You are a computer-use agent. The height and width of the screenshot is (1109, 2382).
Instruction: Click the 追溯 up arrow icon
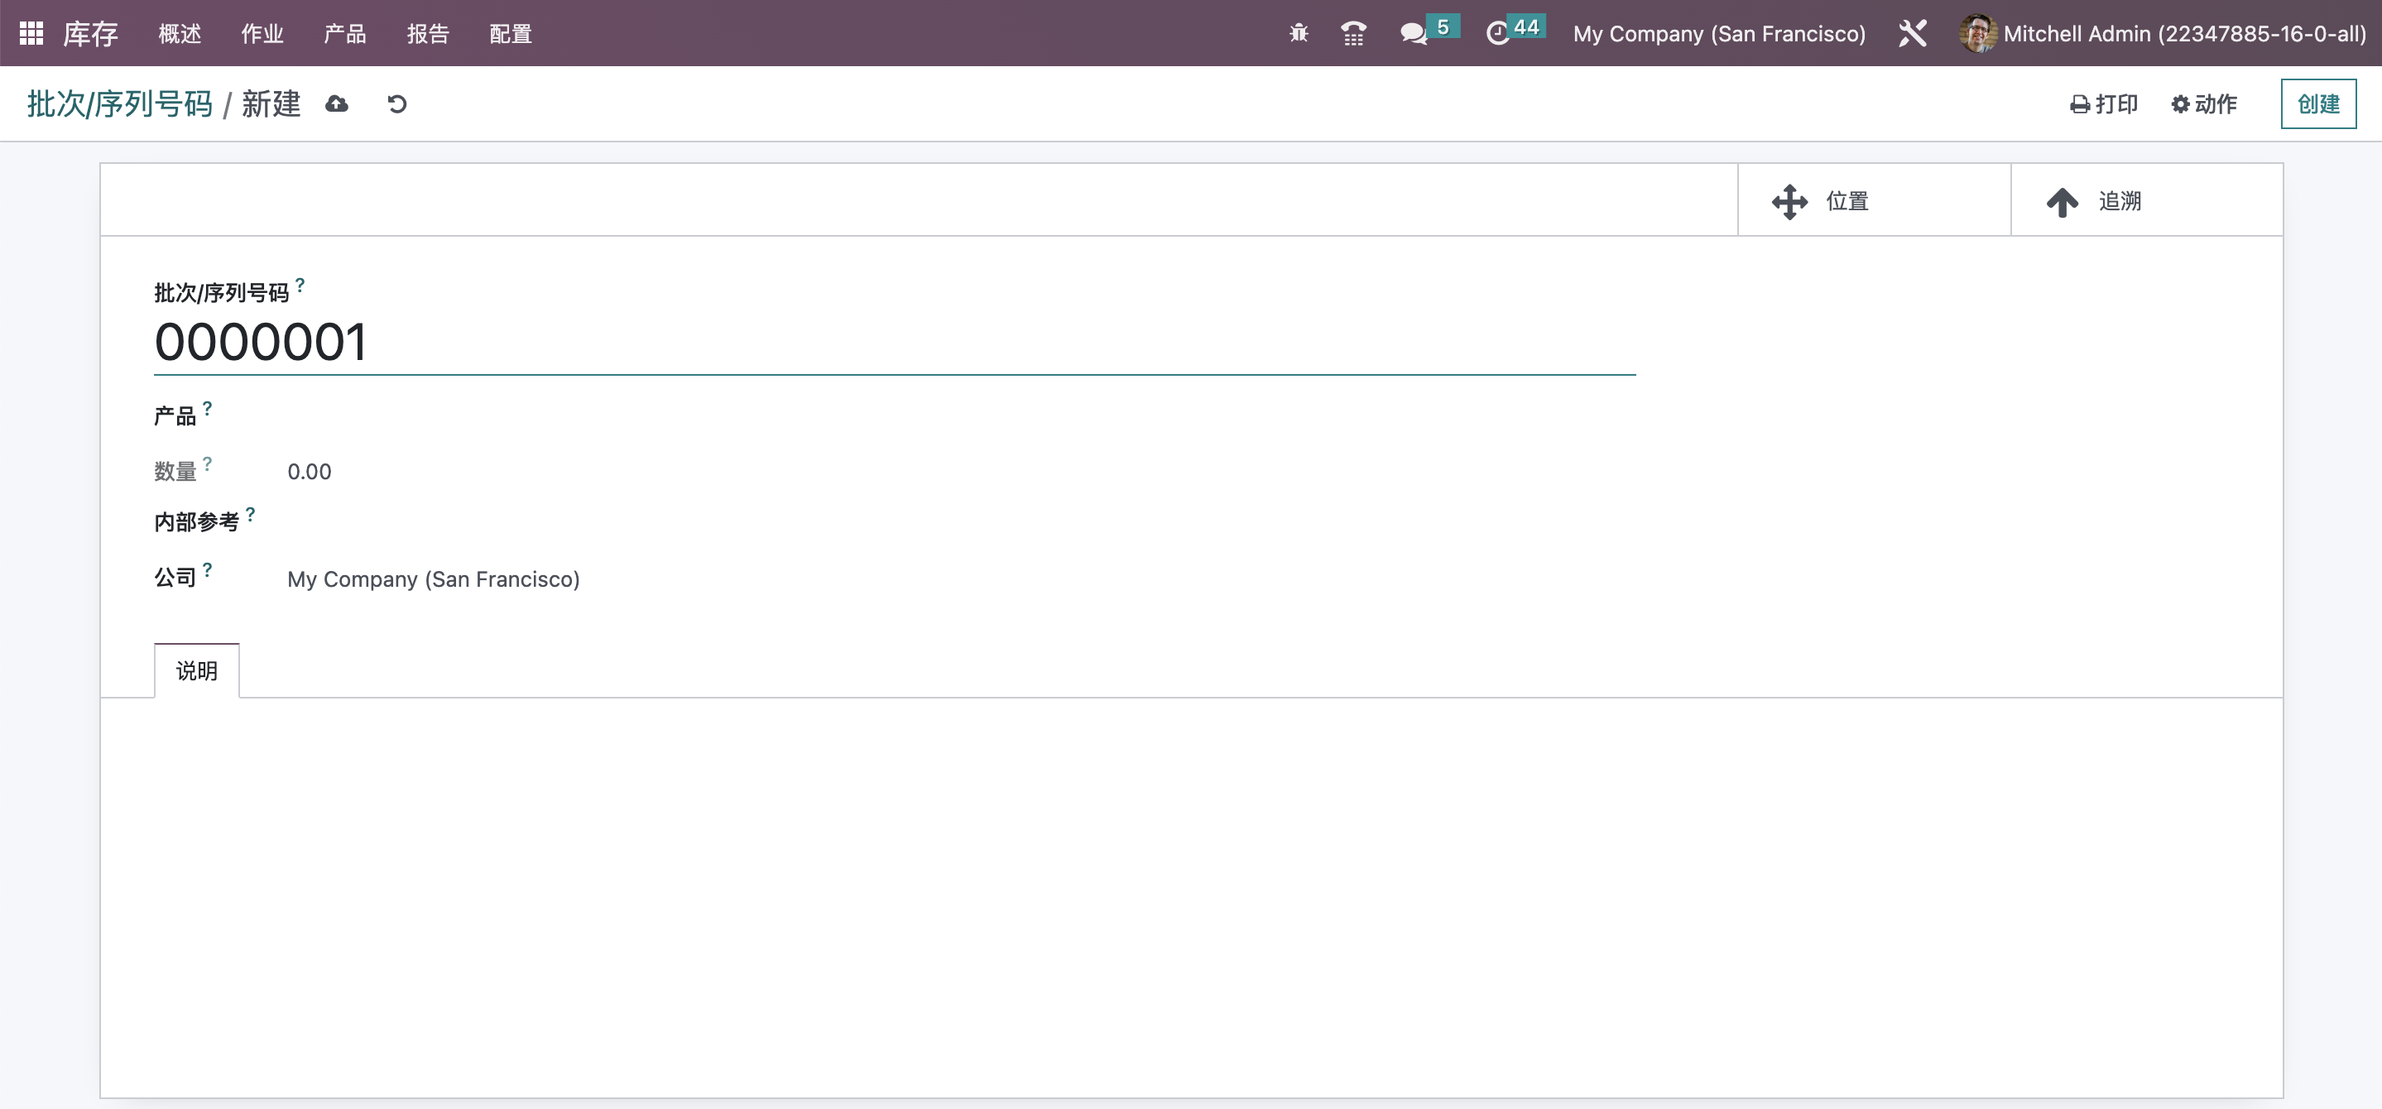click(x=2061, y=202)
